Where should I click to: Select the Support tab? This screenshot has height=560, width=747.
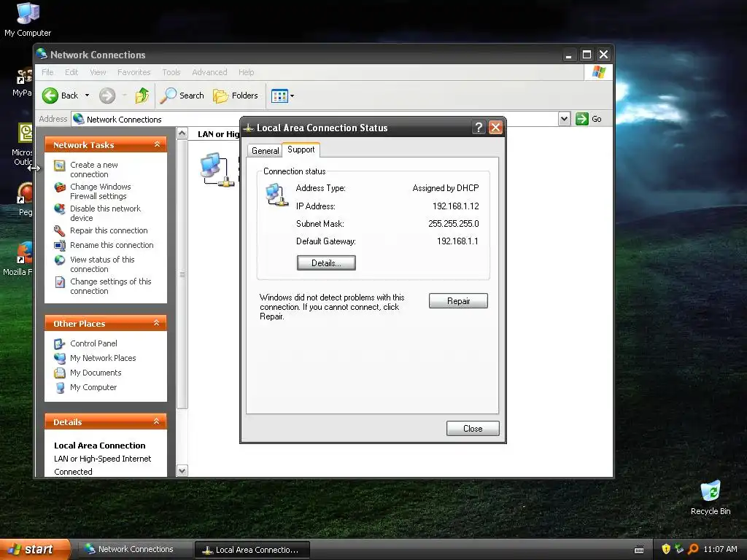(x=301, y=149)
